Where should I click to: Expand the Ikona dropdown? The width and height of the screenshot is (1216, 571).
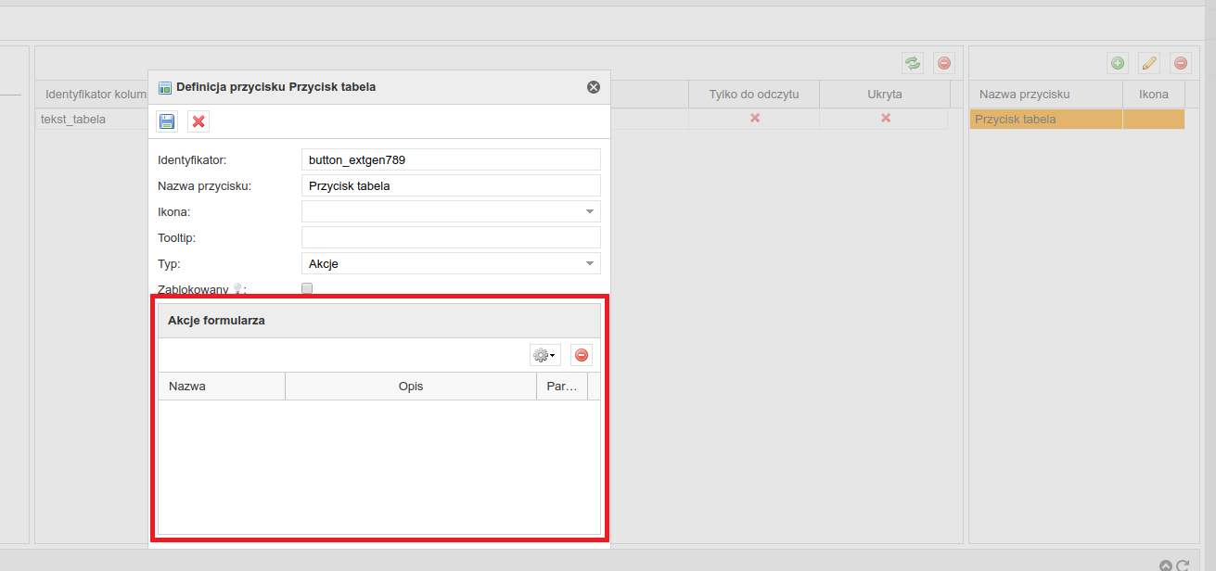(x=589, y=211)
